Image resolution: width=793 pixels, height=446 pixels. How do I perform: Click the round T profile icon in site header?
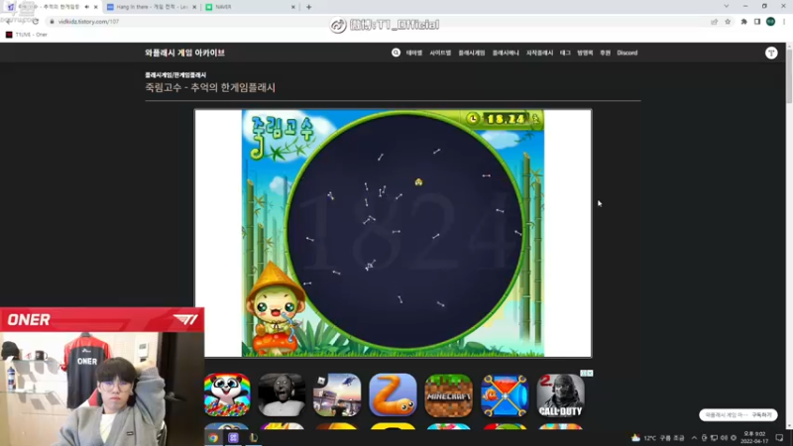coord(771,53)
